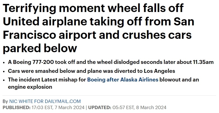This screenshot has height=113, width=219.
Task: Click 'The incident Latest mishap for' text
Action: (47, 80)
